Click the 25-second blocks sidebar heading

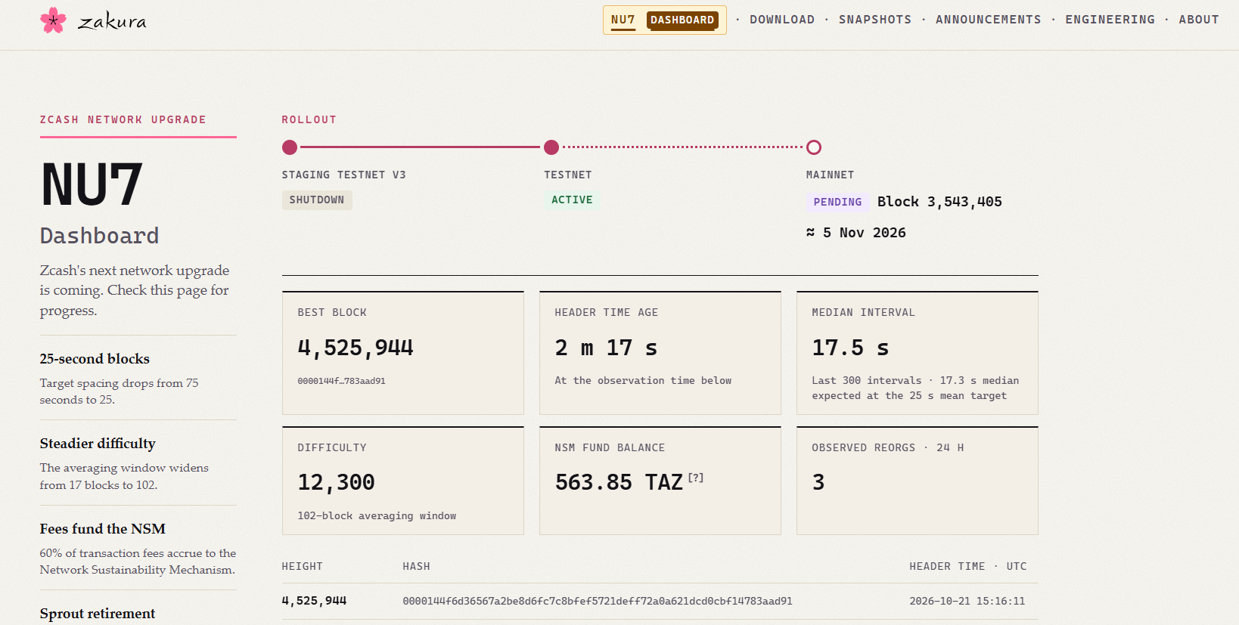(95, 359)
